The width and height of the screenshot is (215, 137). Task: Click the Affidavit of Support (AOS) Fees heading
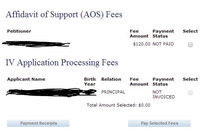64,15
